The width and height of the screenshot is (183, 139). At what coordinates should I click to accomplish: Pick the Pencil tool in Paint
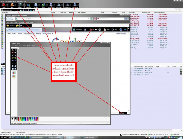coord(12,58)
